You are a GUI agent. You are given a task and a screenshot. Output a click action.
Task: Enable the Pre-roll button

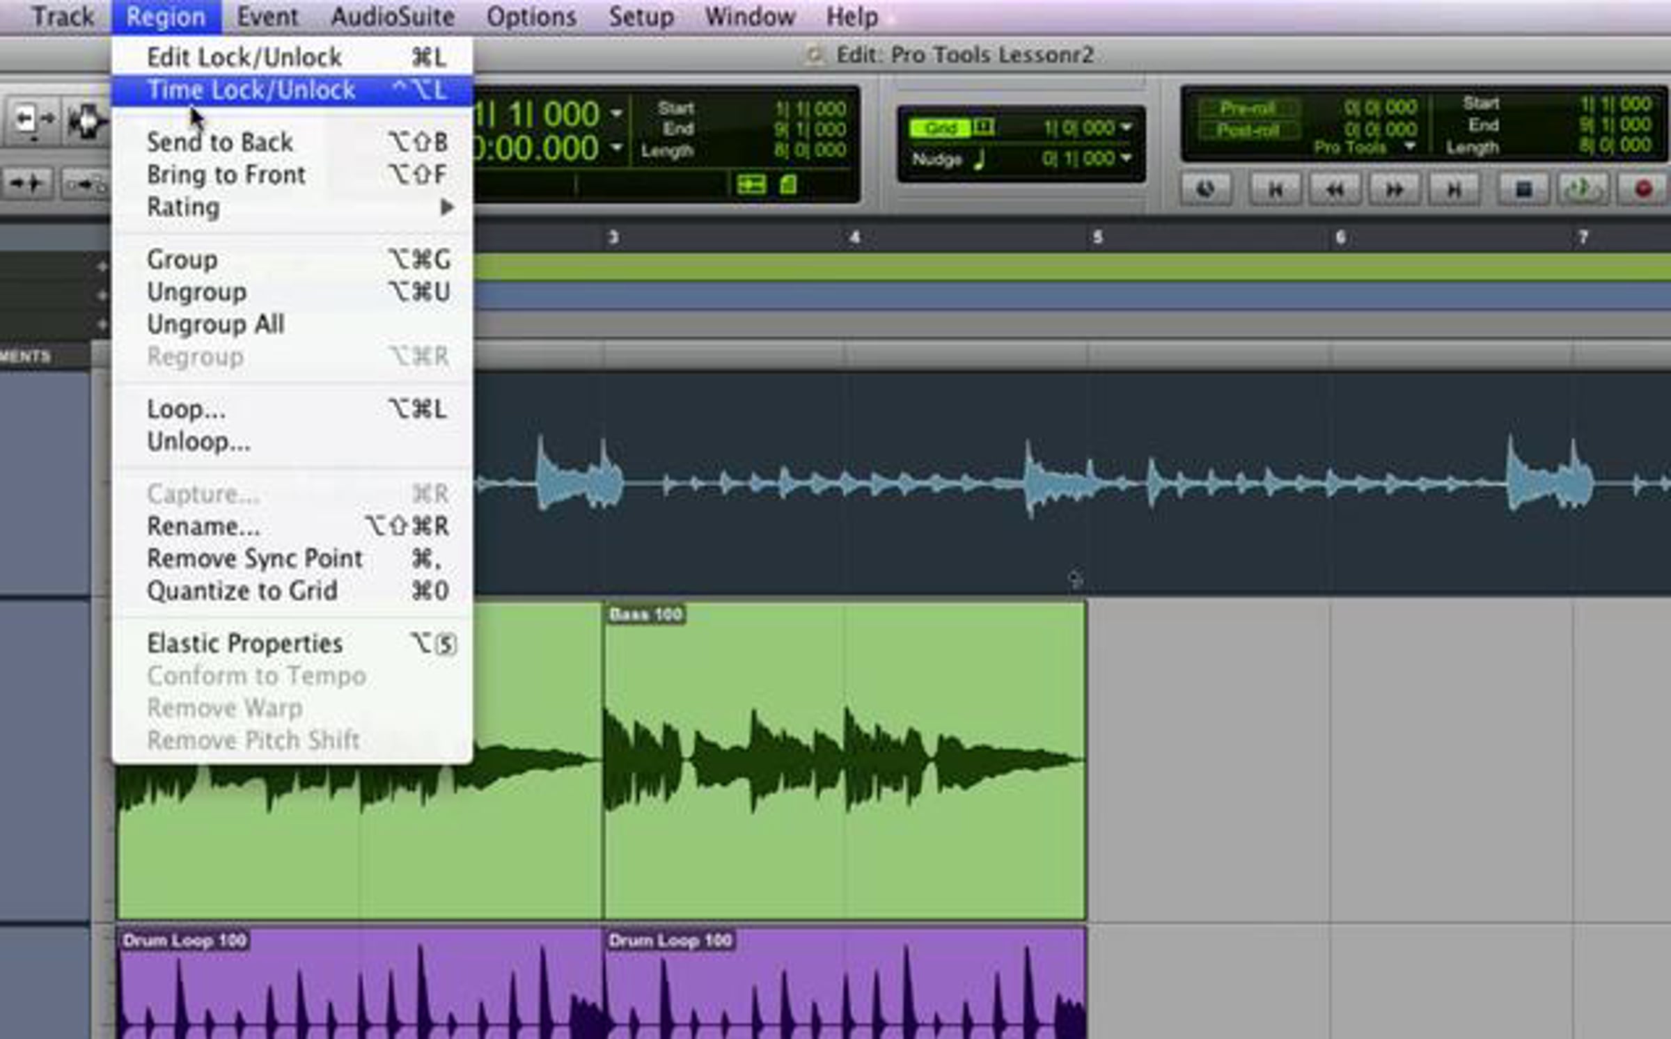pyautogui.click(x=1248, y=109)
